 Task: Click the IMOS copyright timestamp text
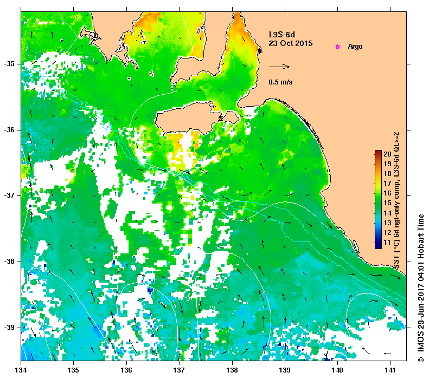pos(420,289)
